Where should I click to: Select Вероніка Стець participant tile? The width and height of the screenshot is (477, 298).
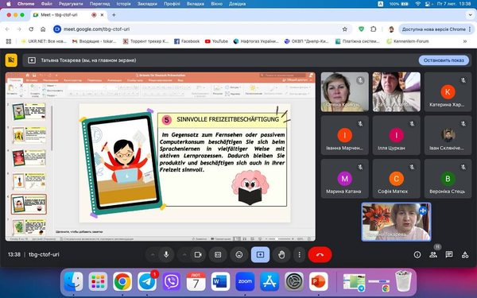(448, 179)
